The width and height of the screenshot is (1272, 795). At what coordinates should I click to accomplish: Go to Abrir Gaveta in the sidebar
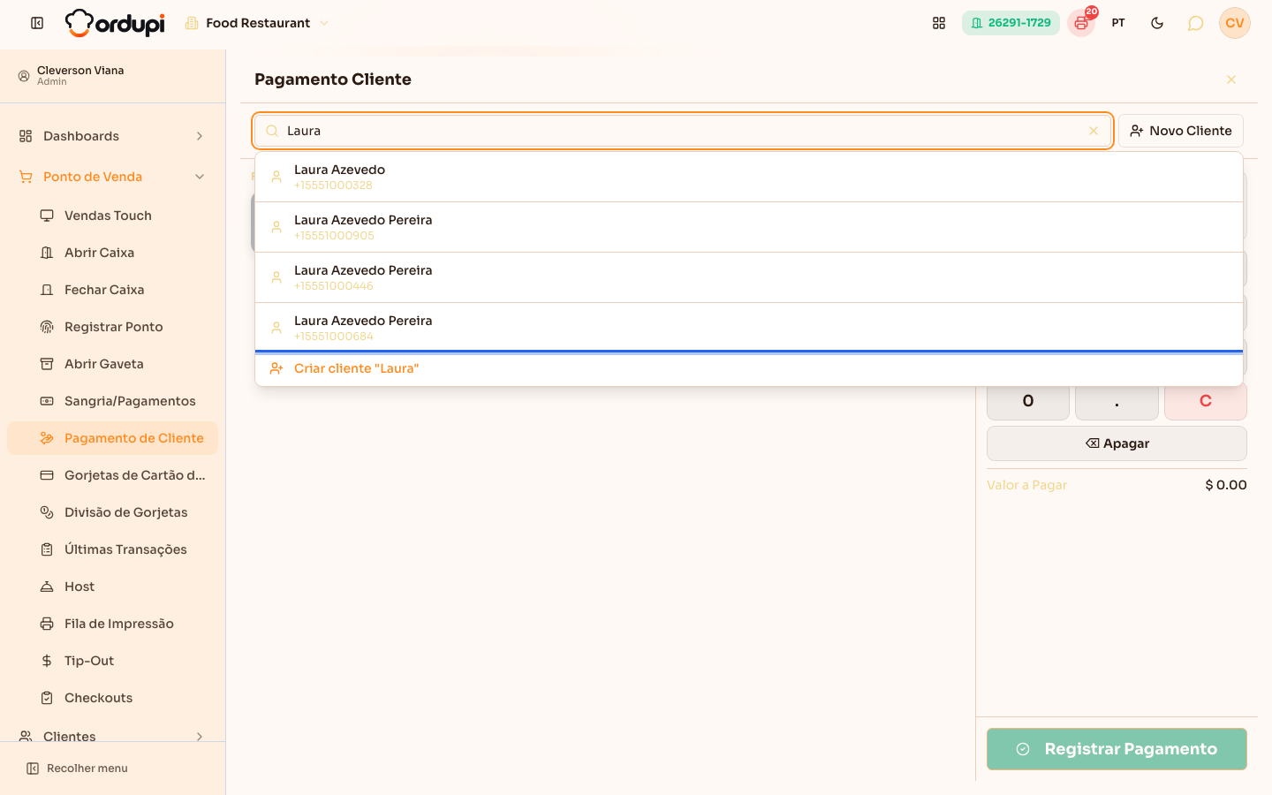(113, 364)
